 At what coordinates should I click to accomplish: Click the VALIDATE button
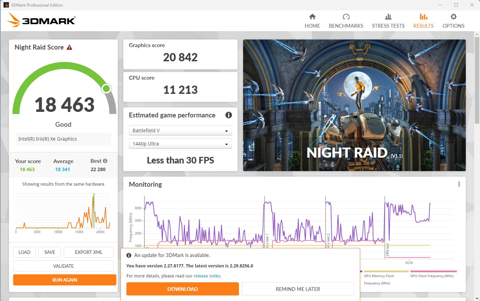pos(63,266)
